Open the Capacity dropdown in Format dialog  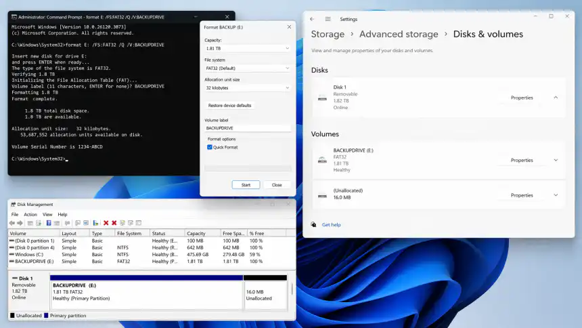[248, 48]
